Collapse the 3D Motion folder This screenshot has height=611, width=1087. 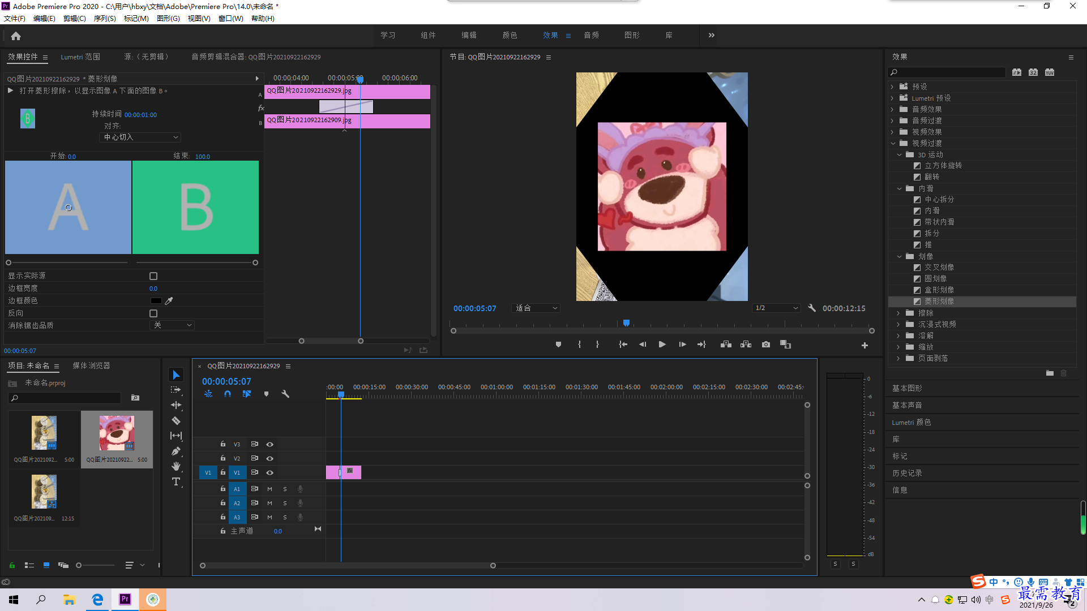pos(899,154)
